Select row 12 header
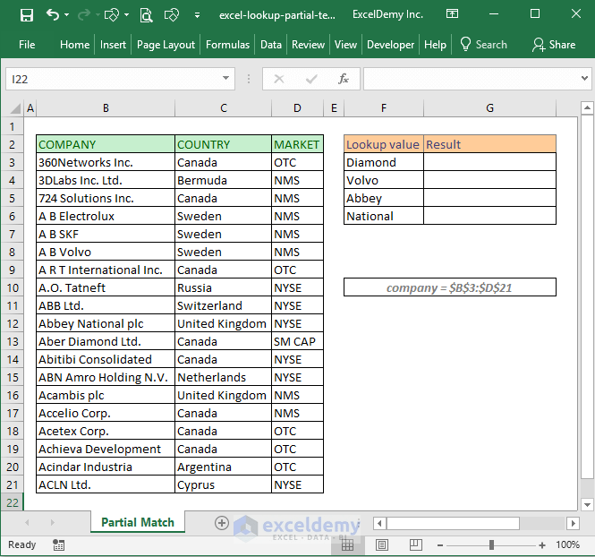 point(13,324)
